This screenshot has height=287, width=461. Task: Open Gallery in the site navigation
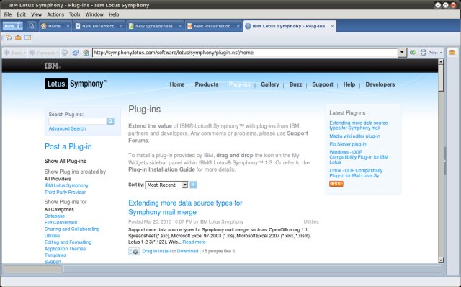click(270, 84)
